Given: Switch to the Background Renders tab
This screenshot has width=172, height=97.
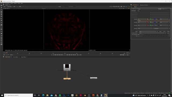Looking at the screenshot, I should click(x=144, y=5).
